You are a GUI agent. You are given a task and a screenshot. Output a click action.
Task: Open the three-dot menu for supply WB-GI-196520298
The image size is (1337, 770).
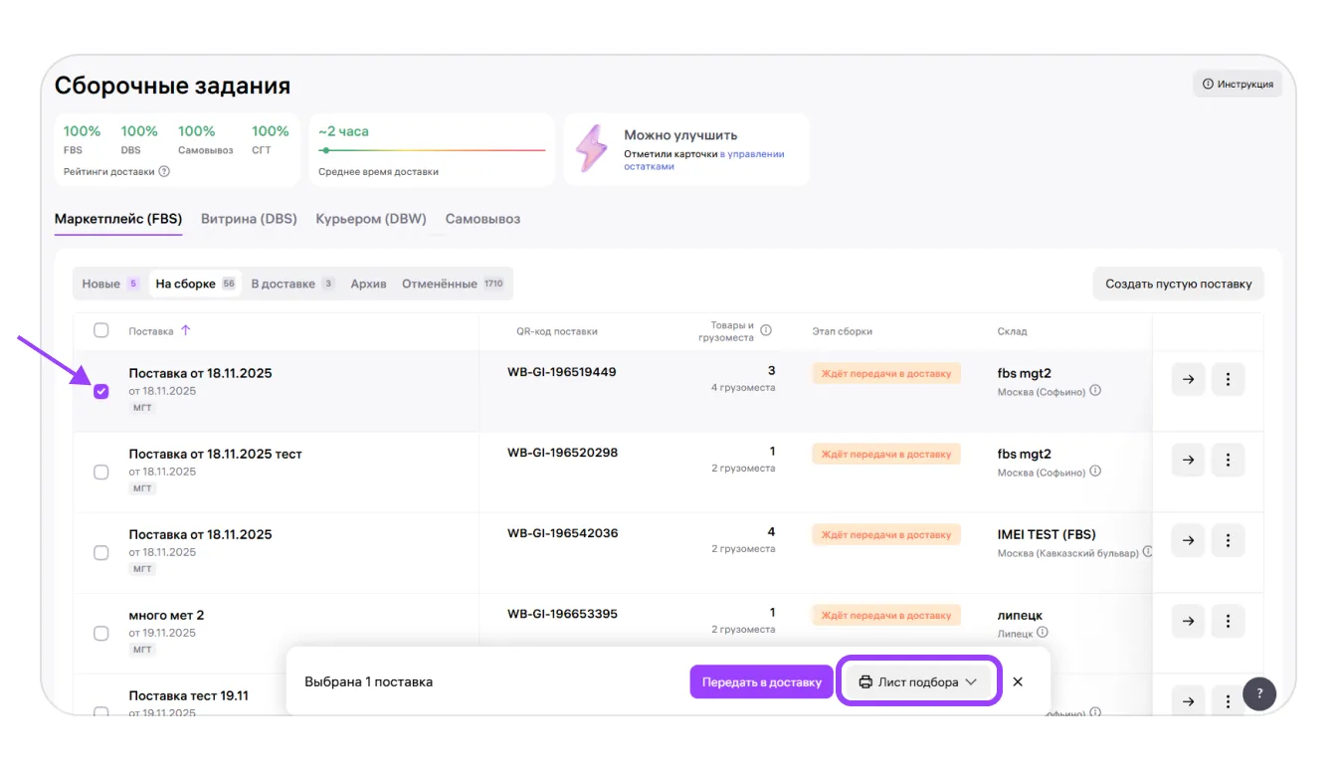(1228, 460)
